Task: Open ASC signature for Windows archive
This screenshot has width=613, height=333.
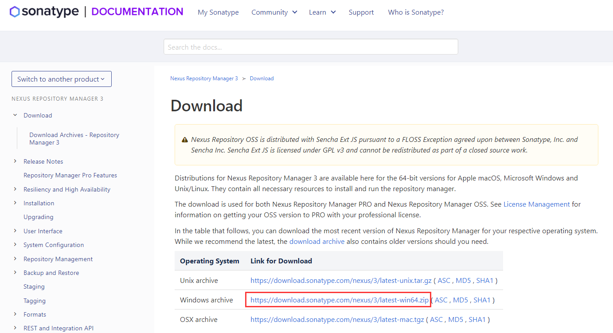Action: (x=441, y=300)
